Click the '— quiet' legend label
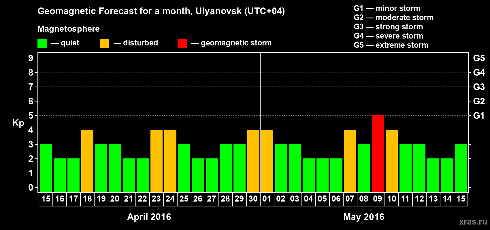This screenshot has height=230, width=490. click(65, 43)
